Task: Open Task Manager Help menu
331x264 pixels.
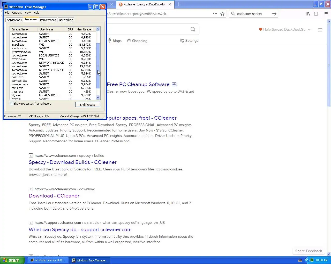Action: pyautogui.click(x=36, y=13)
